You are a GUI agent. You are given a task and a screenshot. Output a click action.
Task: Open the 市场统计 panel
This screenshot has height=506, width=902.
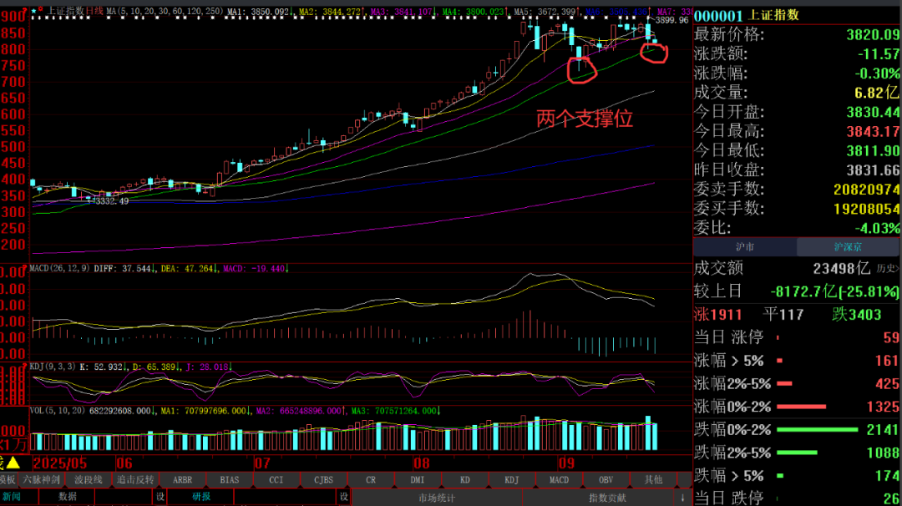point(437,497)
